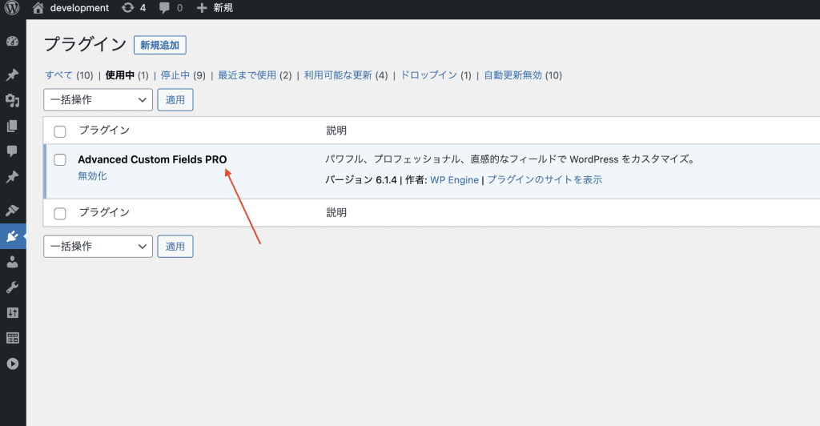The image size is (820, 426).
Task: Click the バージョン 6.1.4 version text
Action: pos(361,180)
